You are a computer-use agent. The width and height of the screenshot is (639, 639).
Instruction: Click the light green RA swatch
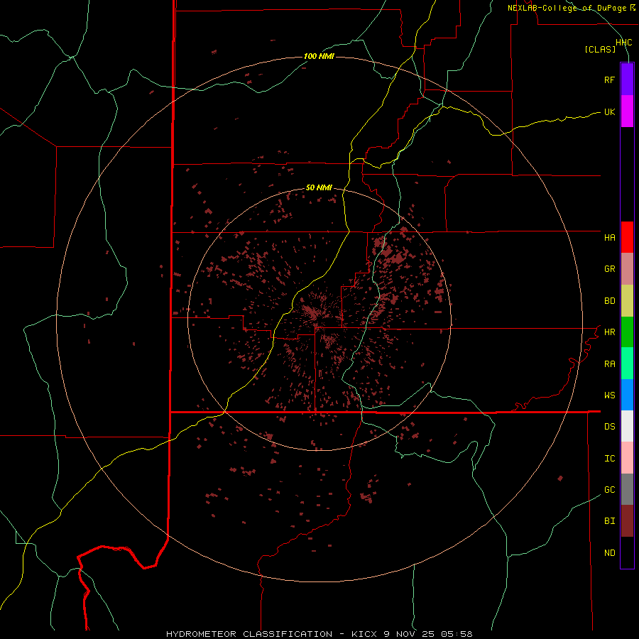627,364
